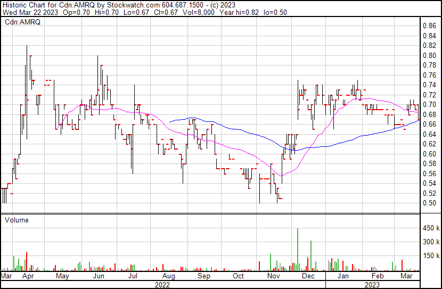Click the 450 k volume axis label

coord(430,228)
